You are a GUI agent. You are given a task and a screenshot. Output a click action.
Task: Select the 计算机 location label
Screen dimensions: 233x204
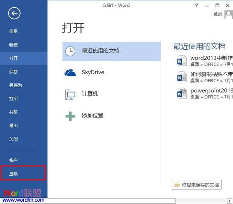[90, 94]
